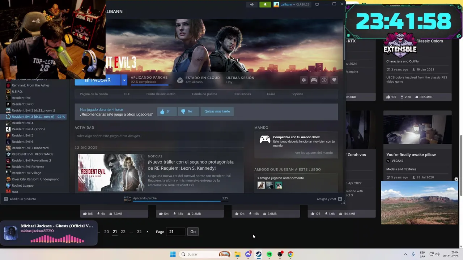
Task: Open File Explorer from taskbar
Action: 237,254
